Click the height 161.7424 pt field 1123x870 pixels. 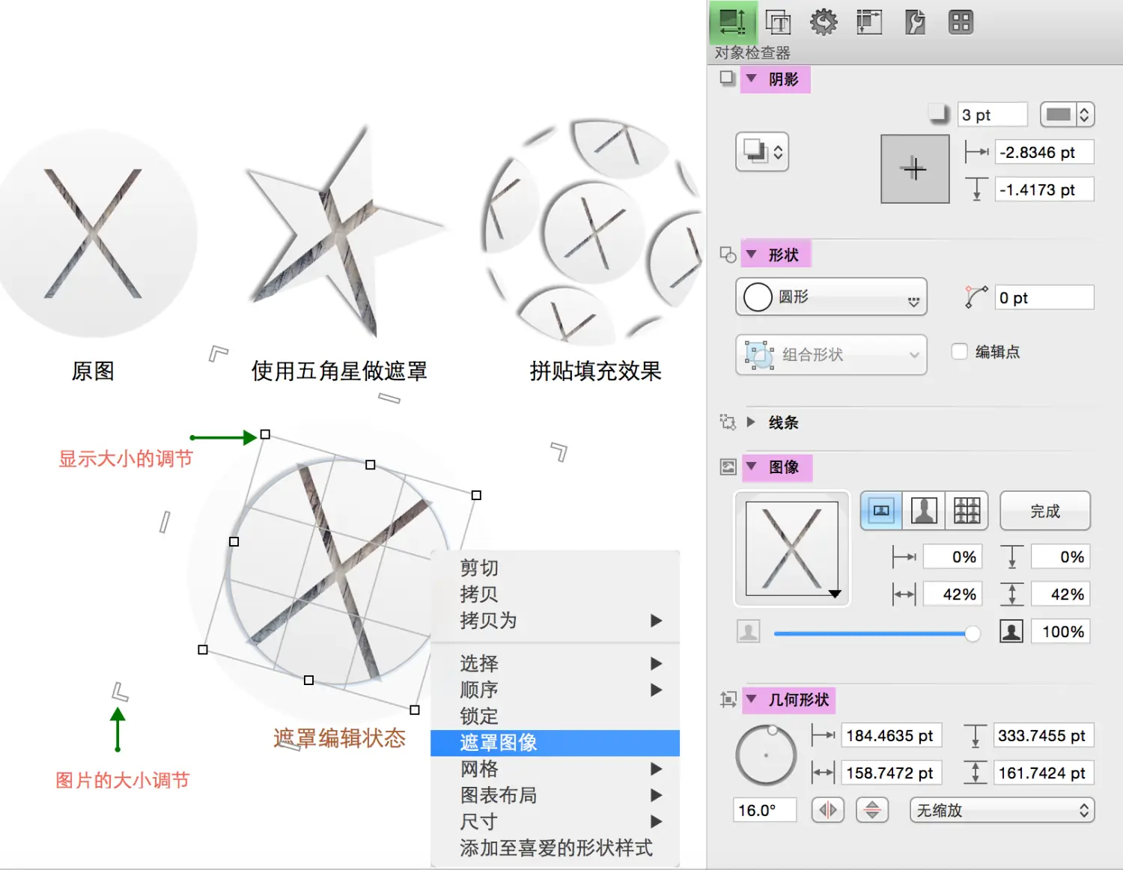[1044, 773]
